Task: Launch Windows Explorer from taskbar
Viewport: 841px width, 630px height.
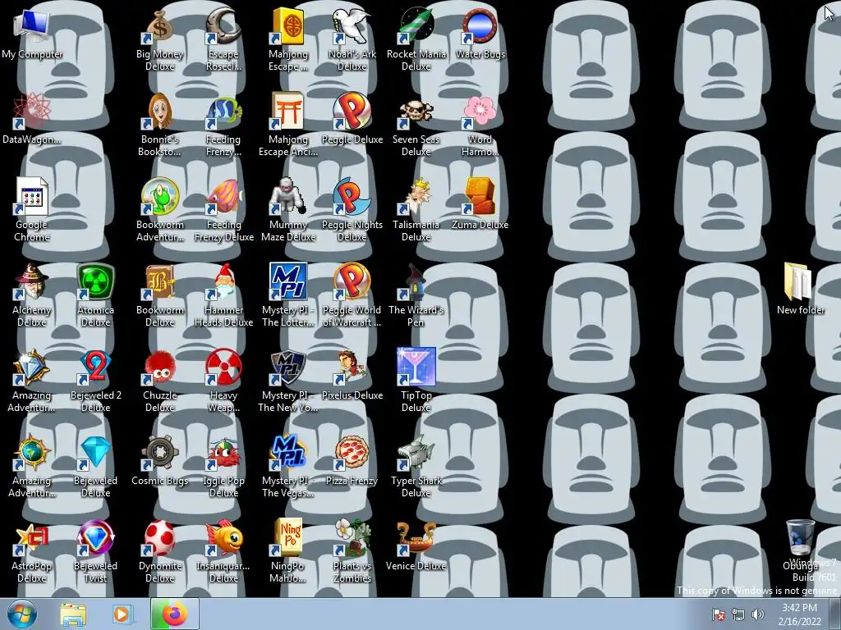Action: (x=73, y=614)
